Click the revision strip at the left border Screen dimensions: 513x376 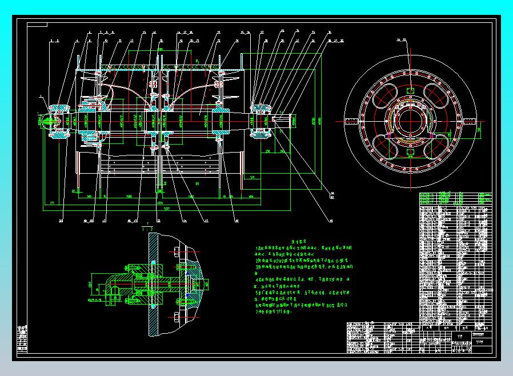click(22, 339)
